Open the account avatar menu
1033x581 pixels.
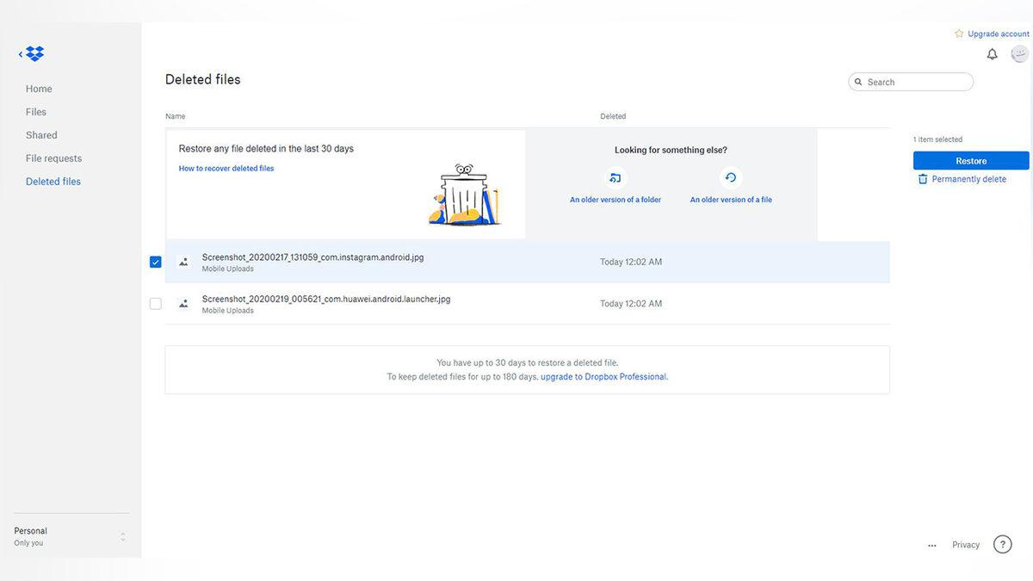click(1019, 54)
